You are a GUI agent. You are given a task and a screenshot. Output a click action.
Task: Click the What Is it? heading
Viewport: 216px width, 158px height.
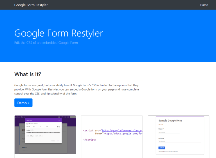[x=28, y=74]
